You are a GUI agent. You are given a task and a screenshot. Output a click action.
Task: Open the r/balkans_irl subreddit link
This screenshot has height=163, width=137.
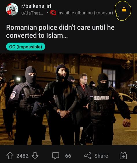tap(36, 6)
